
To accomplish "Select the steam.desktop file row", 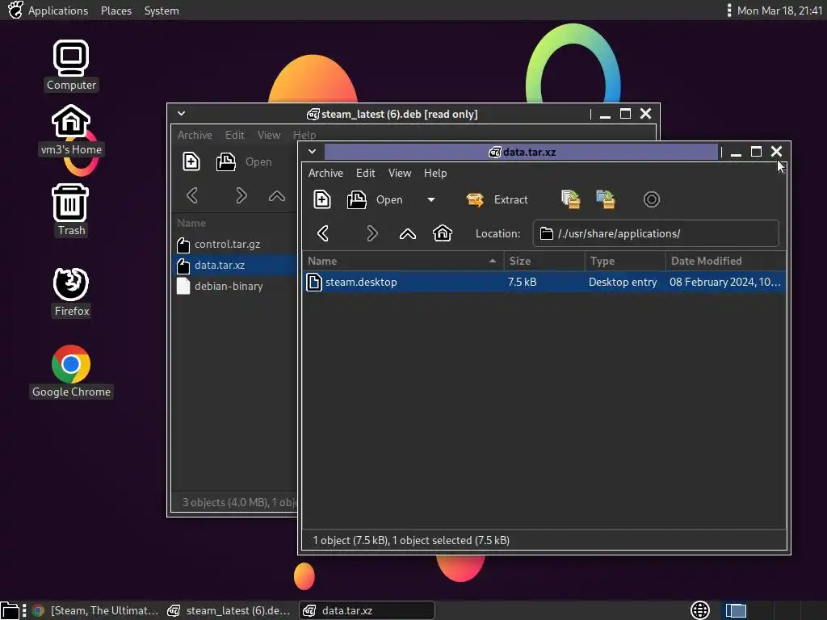I will 544,282.
